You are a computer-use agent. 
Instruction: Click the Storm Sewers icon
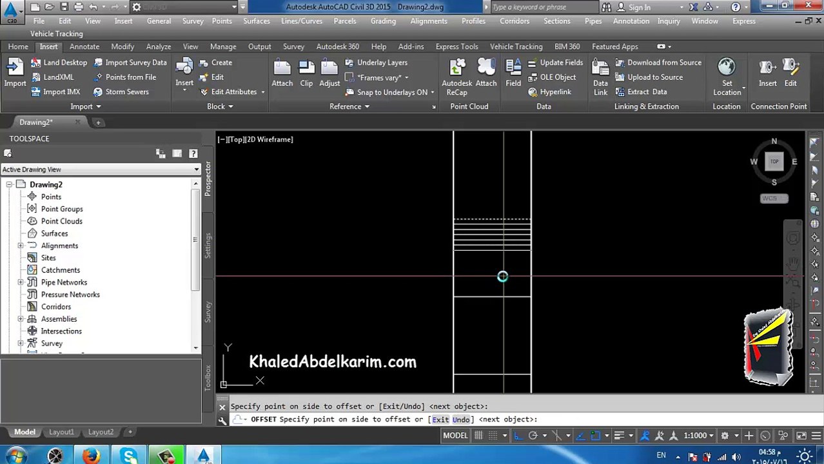pos(121,92)
